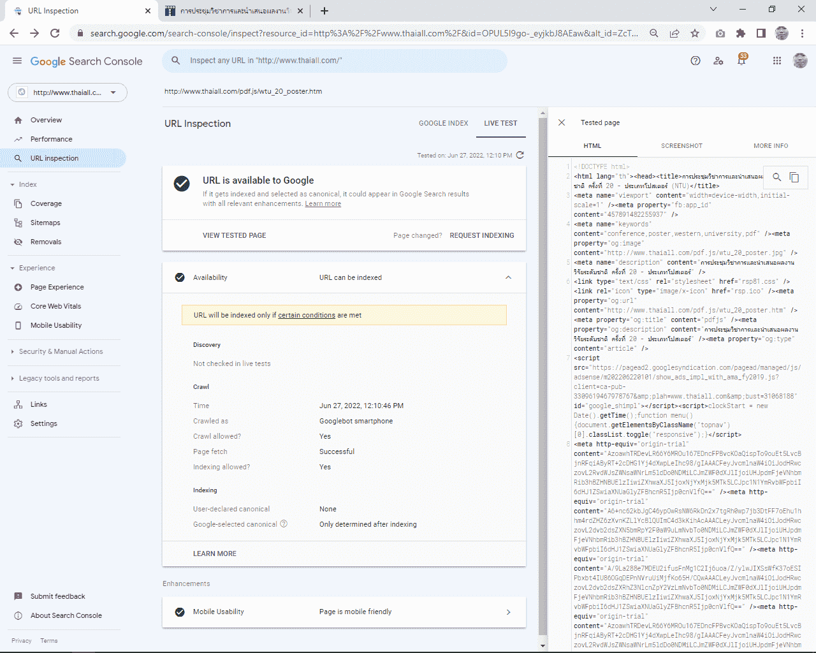Click the hamburger main menu icon
Screen dimensions: 816x653
(x=17, y=61)
